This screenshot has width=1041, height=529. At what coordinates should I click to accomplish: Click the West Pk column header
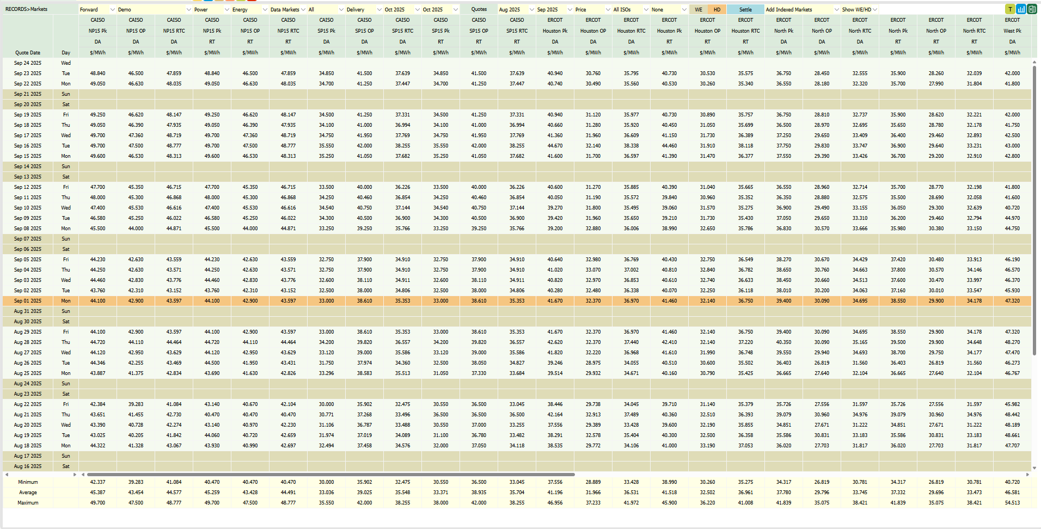[x=1012, y=31]
